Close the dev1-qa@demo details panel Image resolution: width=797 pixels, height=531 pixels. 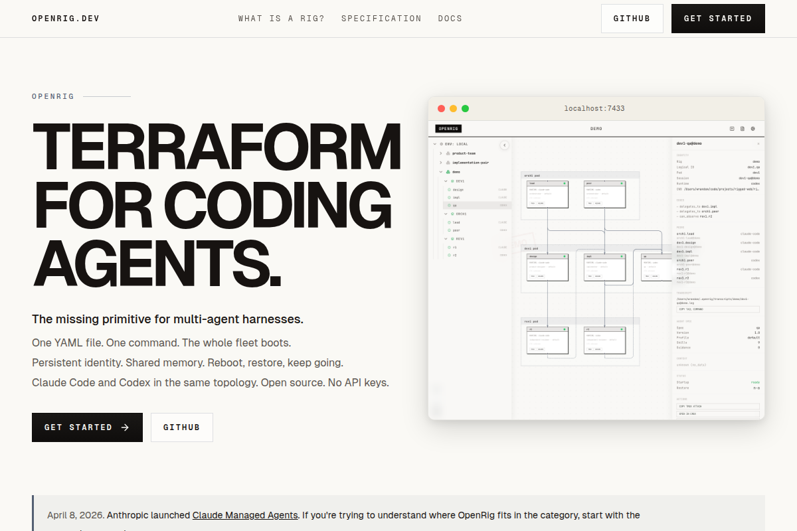[758, 143]
